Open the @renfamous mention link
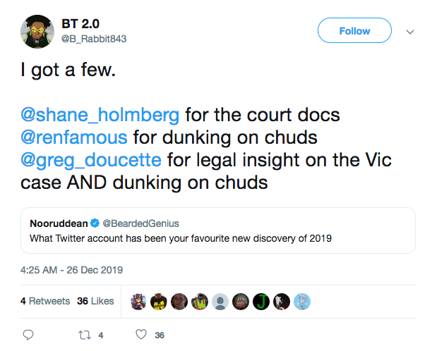Screen dimensions: 432x351 coord(74,137)
